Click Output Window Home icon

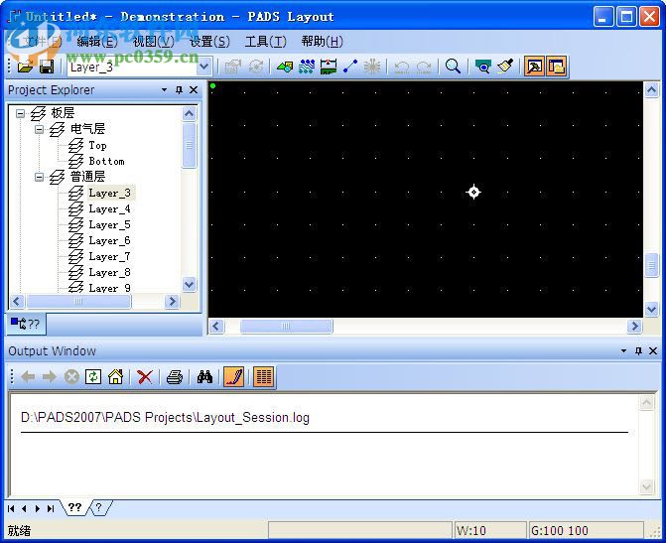(115, 377)
